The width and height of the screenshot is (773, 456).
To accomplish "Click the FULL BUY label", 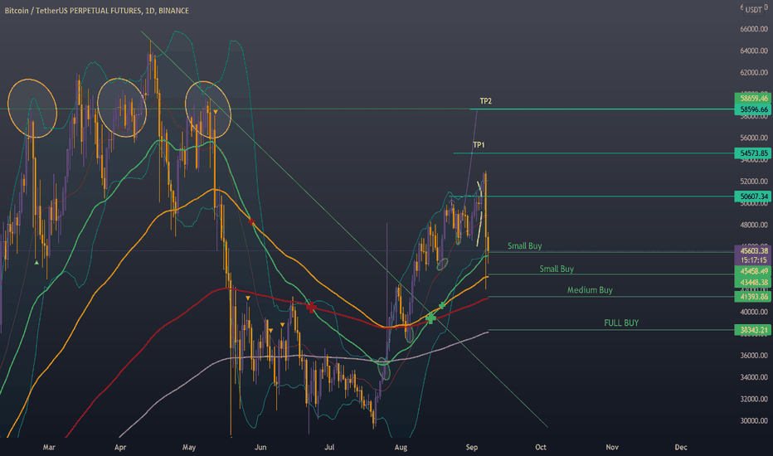I will pyautogui.click(x=621, y=323).
